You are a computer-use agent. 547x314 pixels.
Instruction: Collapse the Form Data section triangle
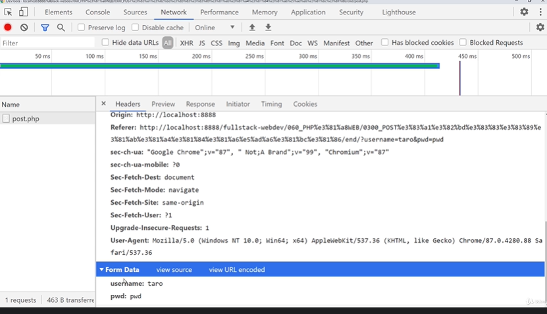[x=101, y=269]
